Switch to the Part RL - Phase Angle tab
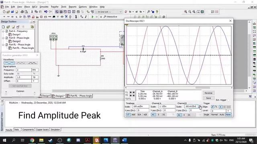 80,96
